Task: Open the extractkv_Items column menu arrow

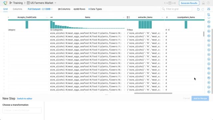Action: point(162,17)
